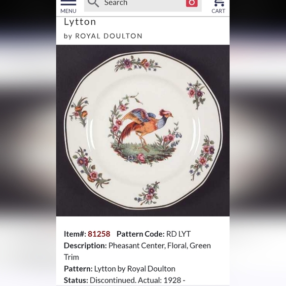Open the red camera image search
This screenshot has height=286, width=286.
tap(192, 3)
